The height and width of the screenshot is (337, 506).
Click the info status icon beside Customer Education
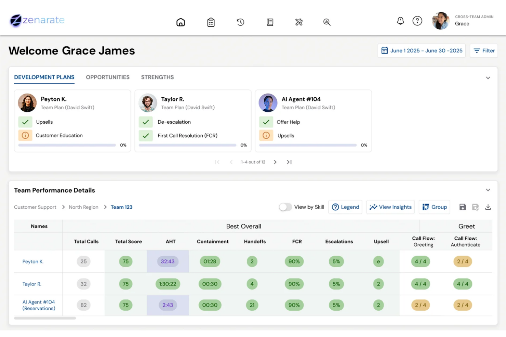pyautogui.click(x=25, y=135)
